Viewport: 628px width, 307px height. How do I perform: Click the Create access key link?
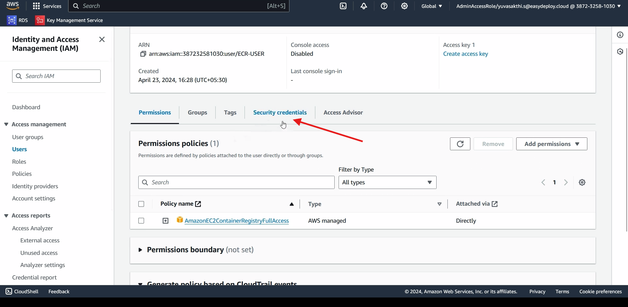(465, 54)
